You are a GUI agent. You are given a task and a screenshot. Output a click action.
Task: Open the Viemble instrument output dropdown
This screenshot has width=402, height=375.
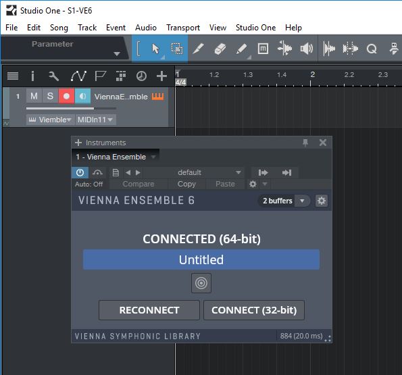pyautogui.click(x=50, y=120)
